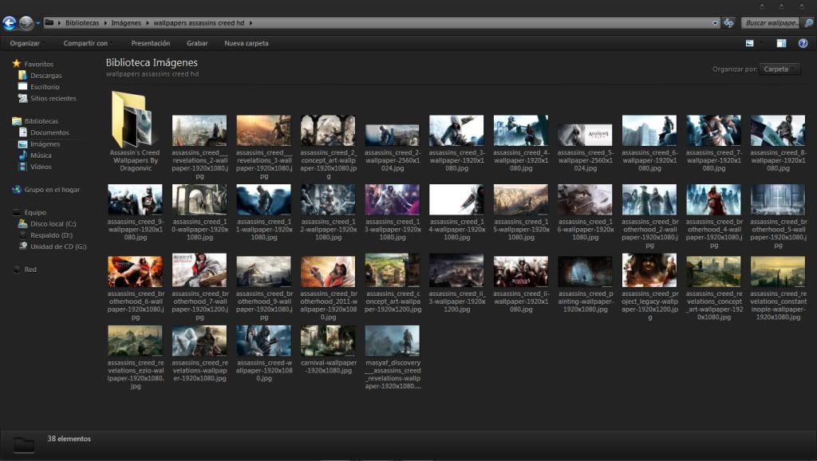This screenshot has height=461, width=817.
Task: Open Disco local (C:)
Action: click(53, 224)
